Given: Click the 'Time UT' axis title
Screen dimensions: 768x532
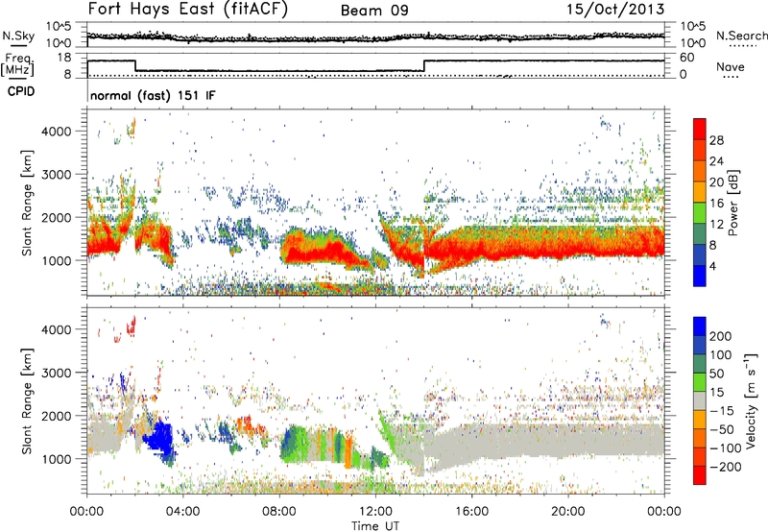Looking at the screenshot, I should coord(375,526).
